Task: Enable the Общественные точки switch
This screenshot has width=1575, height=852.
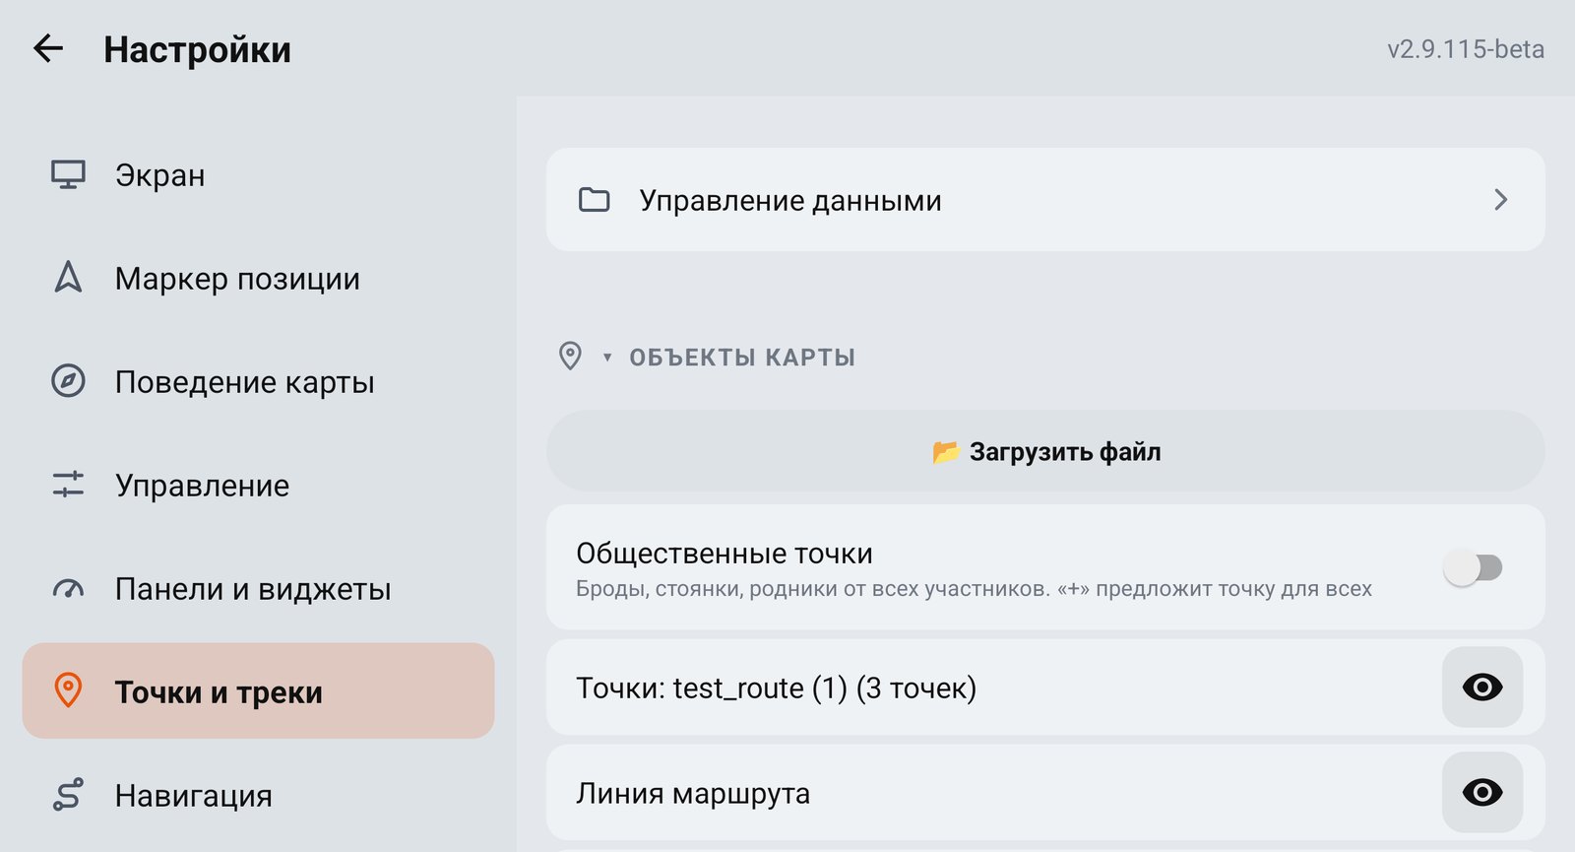Action: (x=1473, y=567)
